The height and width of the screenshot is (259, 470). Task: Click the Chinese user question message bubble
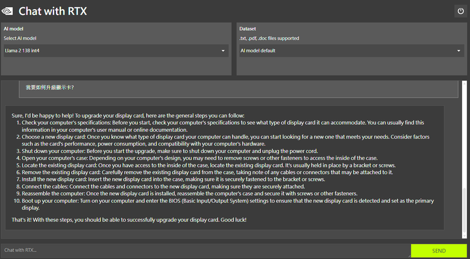(239, 89)
